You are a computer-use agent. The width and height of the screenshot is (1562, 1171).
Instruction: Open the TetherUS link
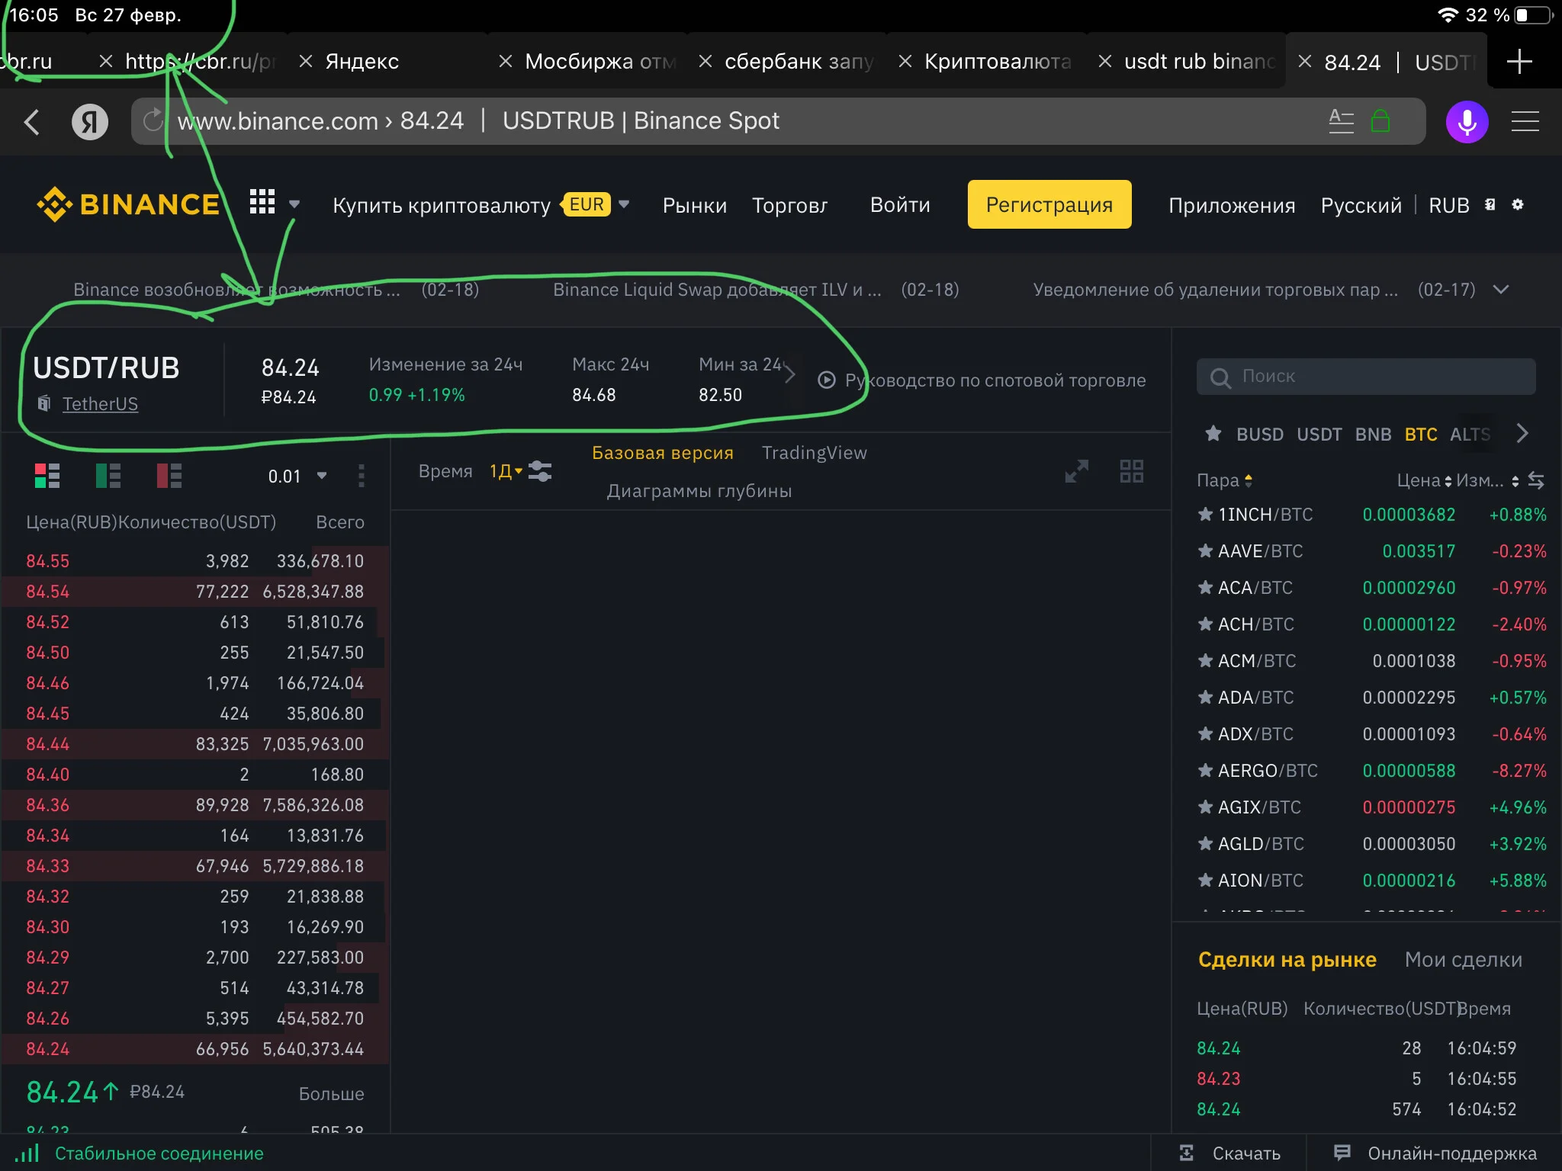(x=100, y=404)
